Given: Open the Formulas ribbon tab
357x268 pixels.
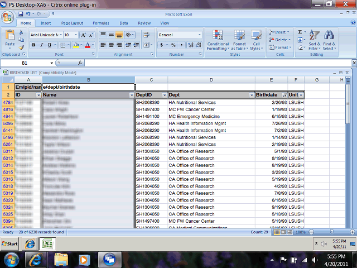Looking at the screenshot, I should tap(100, 23).
